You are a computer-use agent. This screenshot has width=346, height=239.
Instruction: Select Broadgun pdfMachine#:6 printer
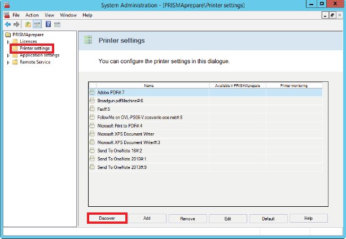205,101
